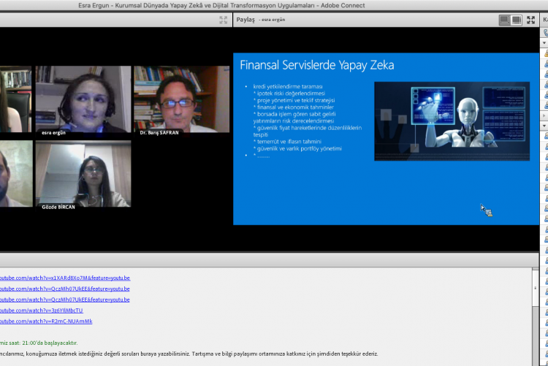The image size is (548, 366).
Task: Expand the Paylaş share pod to fullscreen
Action: [532, 20]
